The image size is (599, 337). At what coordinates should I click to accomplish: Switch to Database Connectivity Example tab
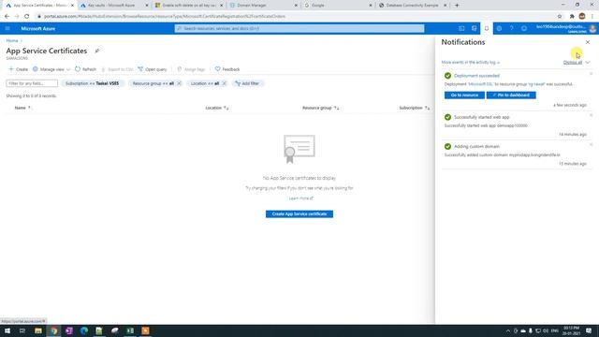(x=413, y=6)
